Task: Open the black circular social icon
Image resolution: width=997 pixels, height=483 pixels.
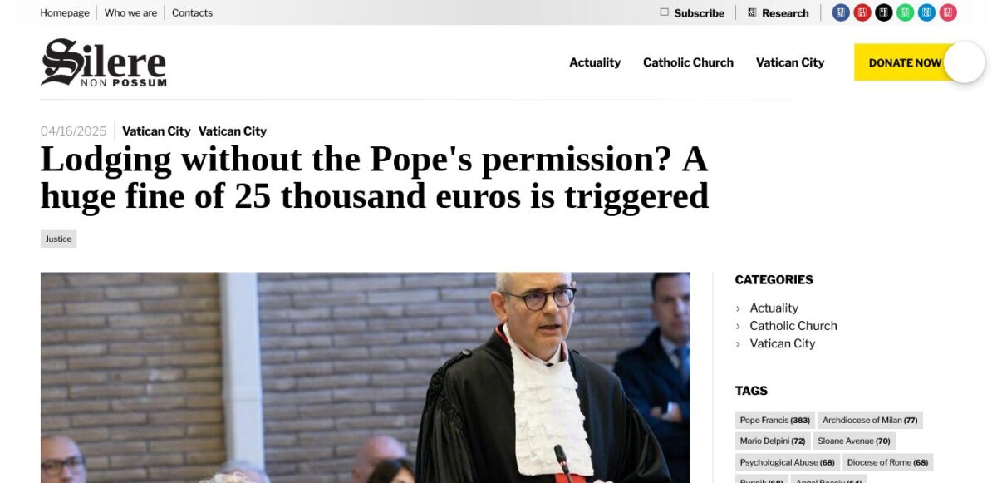Action: pos(884,12)
